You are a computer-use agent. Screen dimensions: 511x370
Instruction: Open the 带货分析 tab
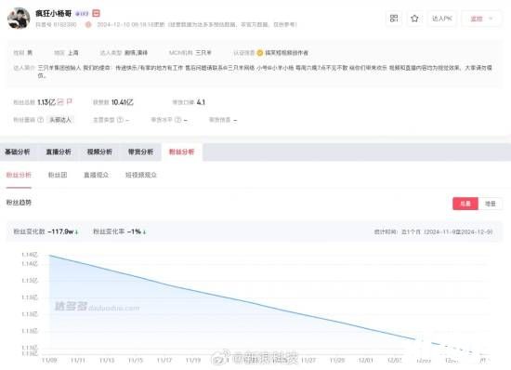(140, 152)
